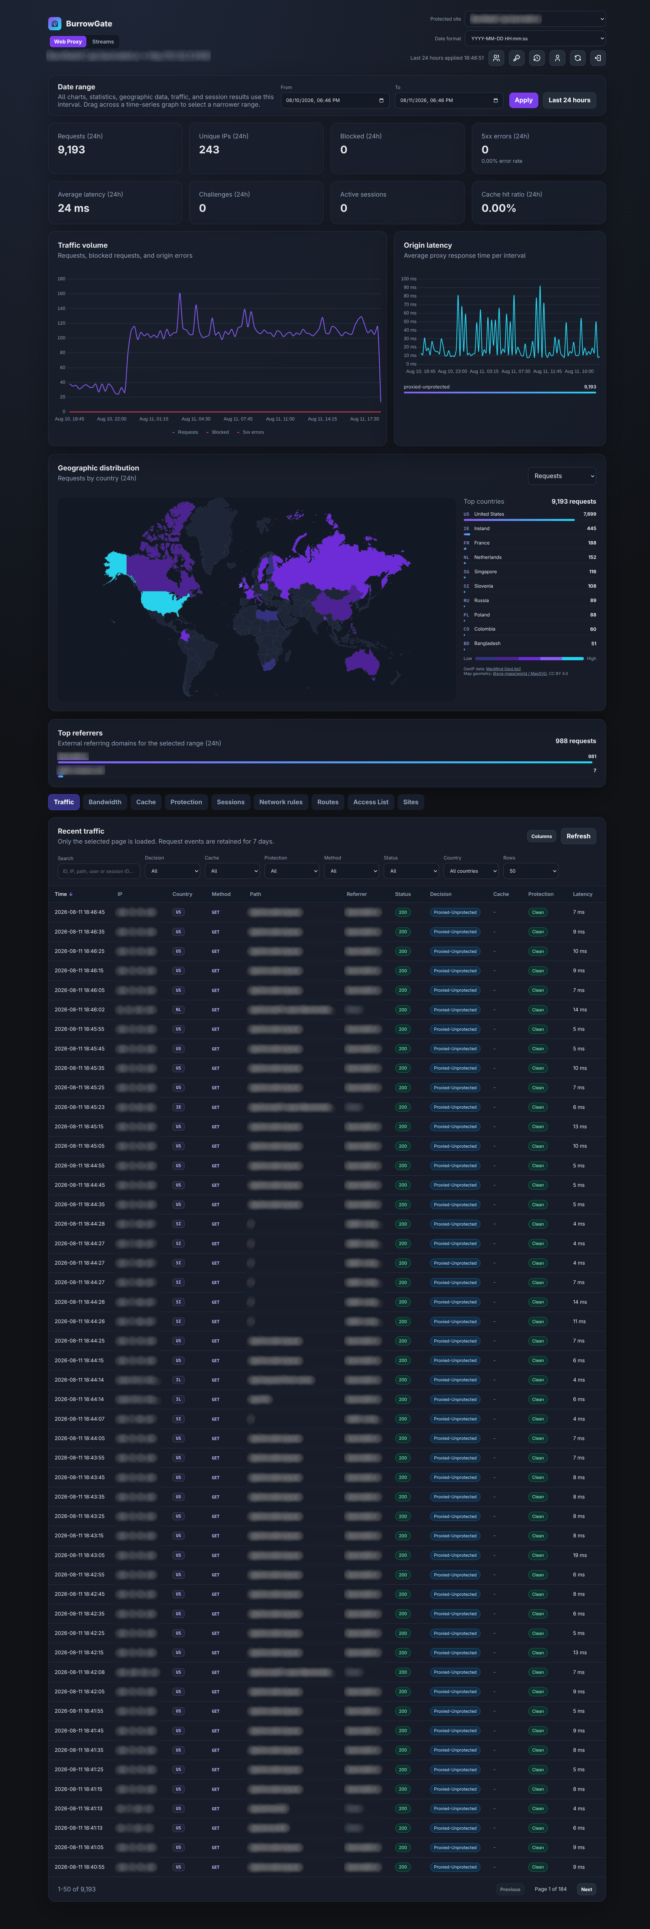Open the All countries filter dropdown
This screenshot has width=650, height=1929.
pos(471,871)
